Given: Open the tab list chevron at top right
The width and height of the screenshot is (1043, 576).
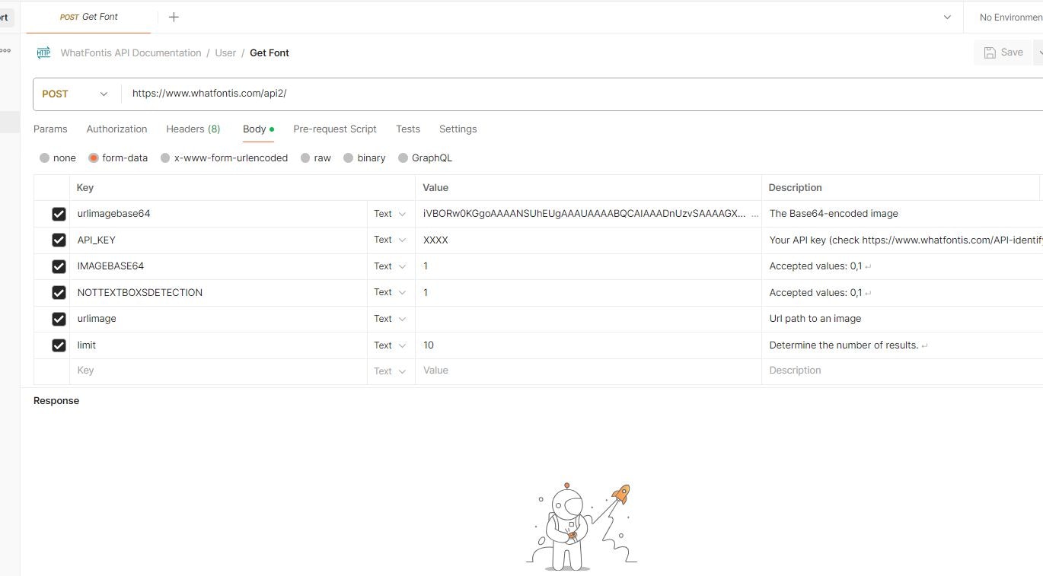Looking at the screenshot, I should tap(947, 17).
